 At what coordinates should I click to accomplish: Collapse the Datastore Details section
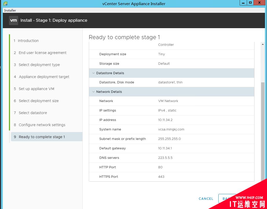click(x=93, y=73)
